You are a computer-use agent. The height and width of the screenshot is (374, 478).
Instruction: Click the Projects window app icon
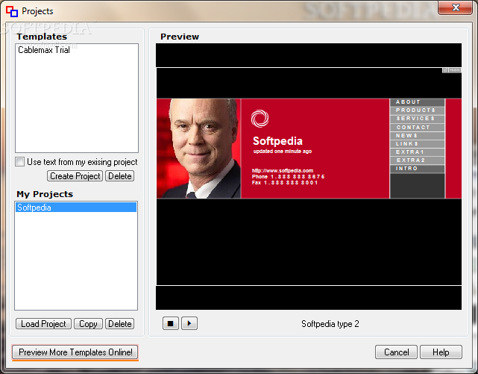pyautogui.click(x=12, y=11)
